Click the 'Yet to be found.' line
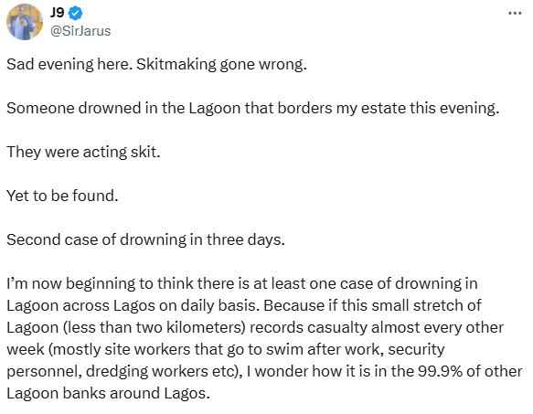The width and height of the screenshot is (533, 414). click(x=62, y=196)
